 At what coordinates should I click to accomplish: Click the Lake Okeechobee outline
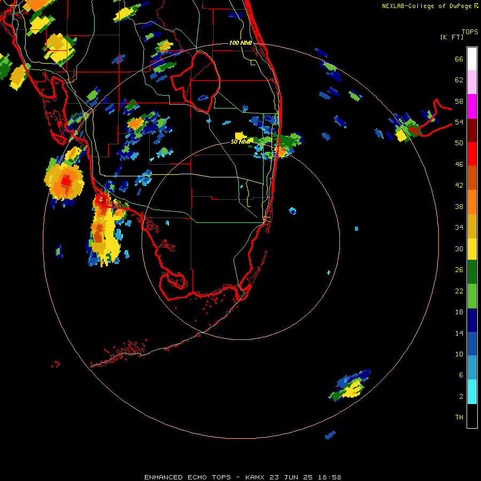click(x=195, y=82)
